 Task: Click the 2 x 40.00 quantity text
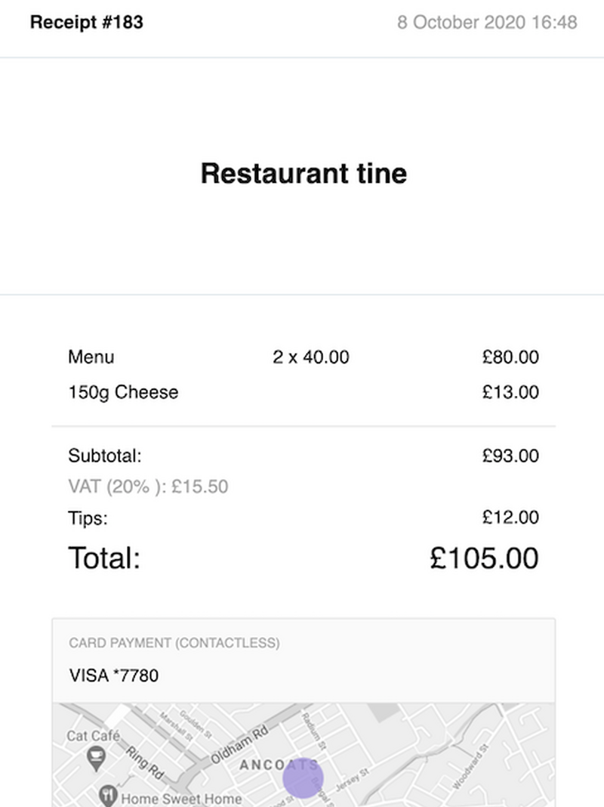point(311,357)
